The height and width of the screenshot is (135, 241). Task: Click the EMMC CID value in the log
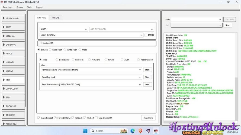[197, 51]
